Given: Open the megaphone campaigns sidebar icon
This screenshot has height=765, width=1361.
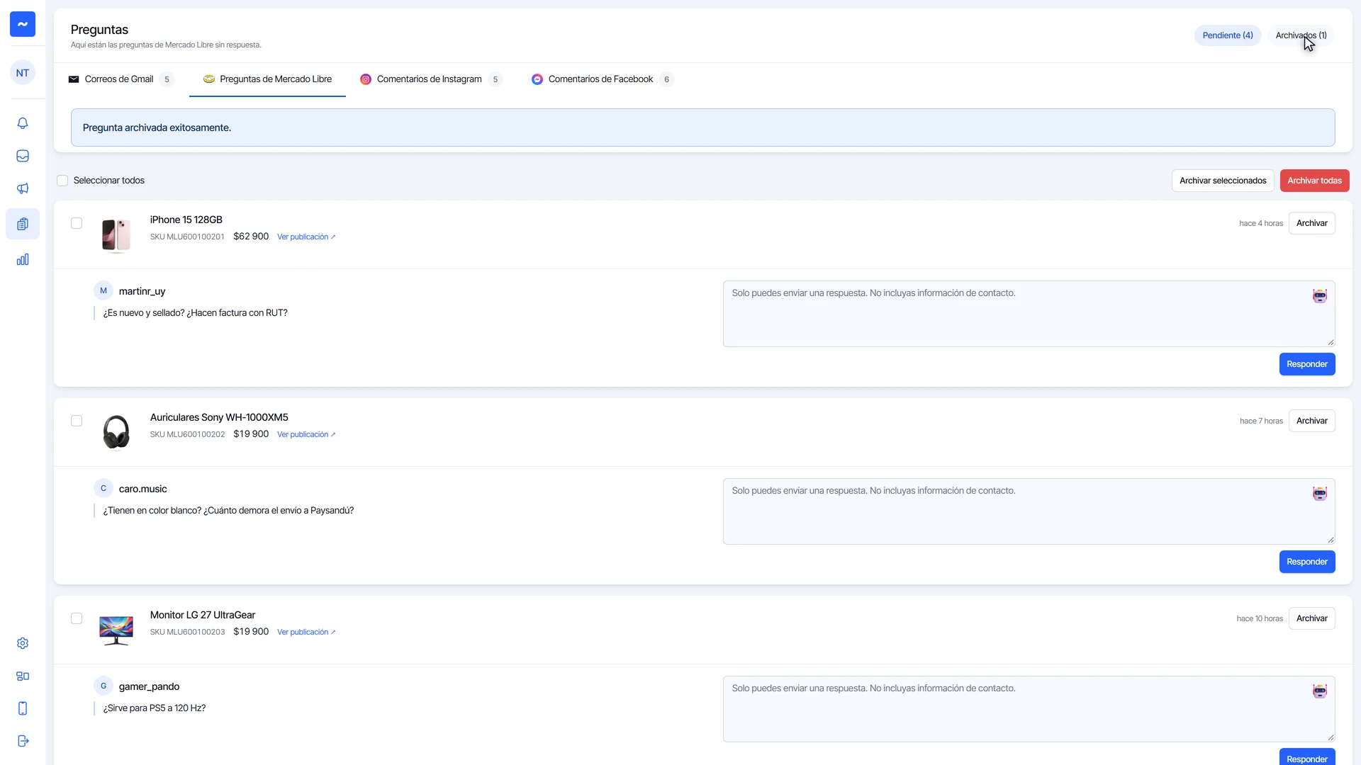Looking at the screenshot, I should pos(23,188).
